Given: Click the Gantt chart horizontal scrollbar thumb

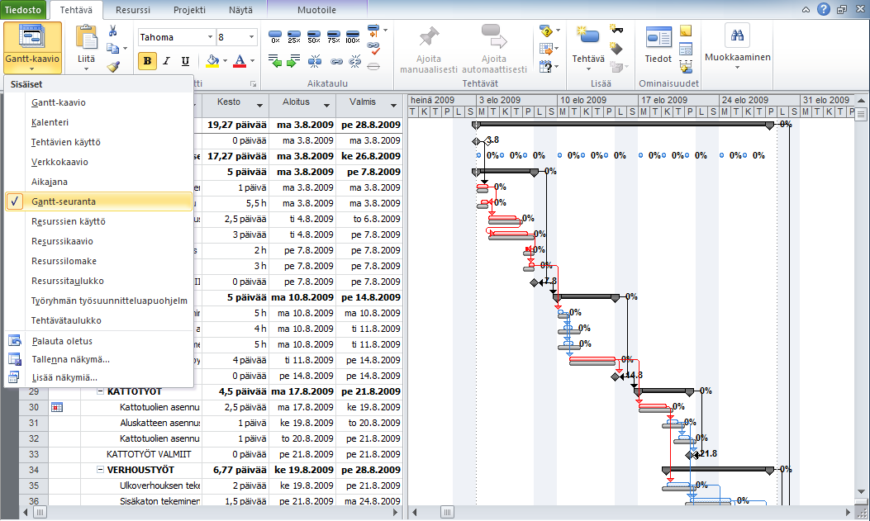Looking at the screenshot, I should [447, 513].
